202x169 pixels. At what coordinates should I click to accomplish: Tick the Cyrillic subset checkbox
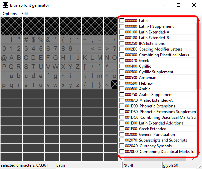coord(122,66)
